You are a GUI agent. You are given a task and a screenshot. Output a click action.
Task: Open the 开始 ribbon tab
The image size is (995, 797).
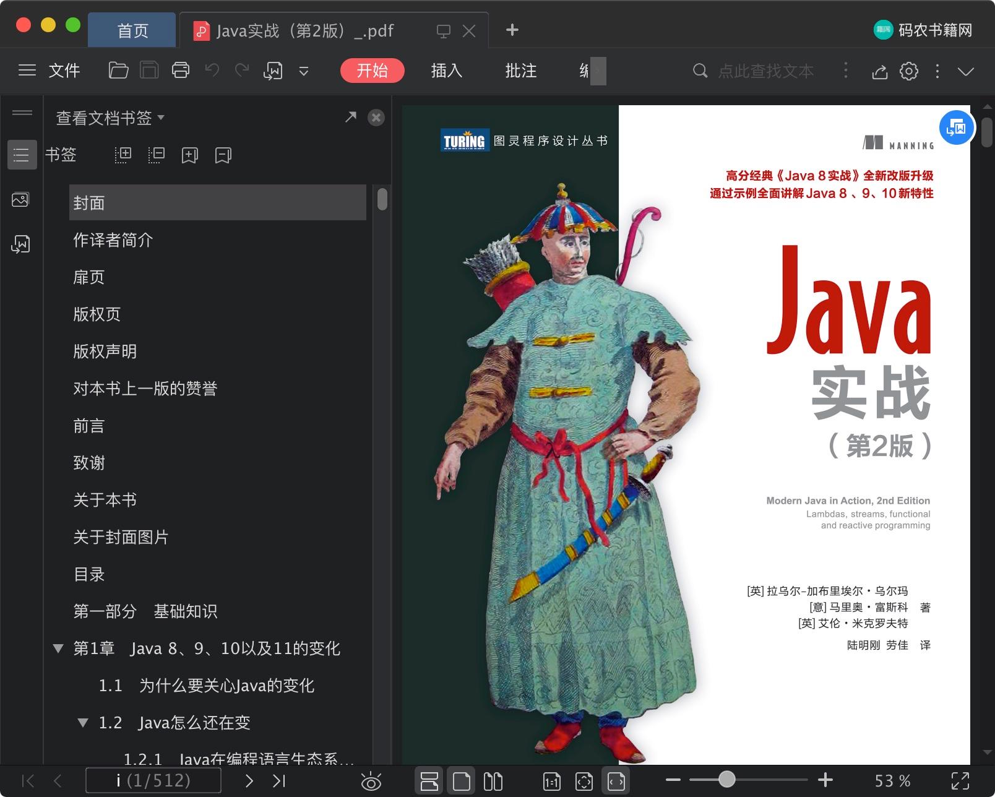click(372, 71)
